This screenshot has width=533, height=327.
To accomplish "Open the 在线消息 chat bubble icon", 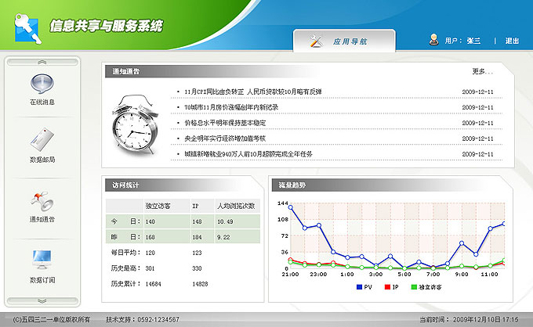I will (42, 83).
